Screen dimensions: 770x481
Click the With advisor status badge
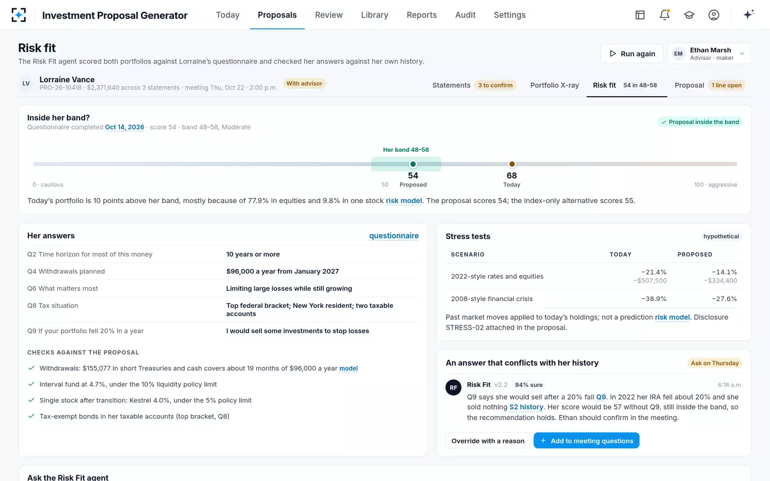304,83
